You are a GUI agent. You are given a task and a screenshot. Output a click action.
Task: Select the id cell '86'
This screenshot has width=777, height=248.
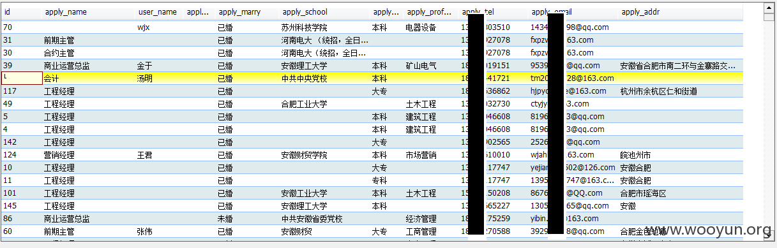tap(8, 219)
